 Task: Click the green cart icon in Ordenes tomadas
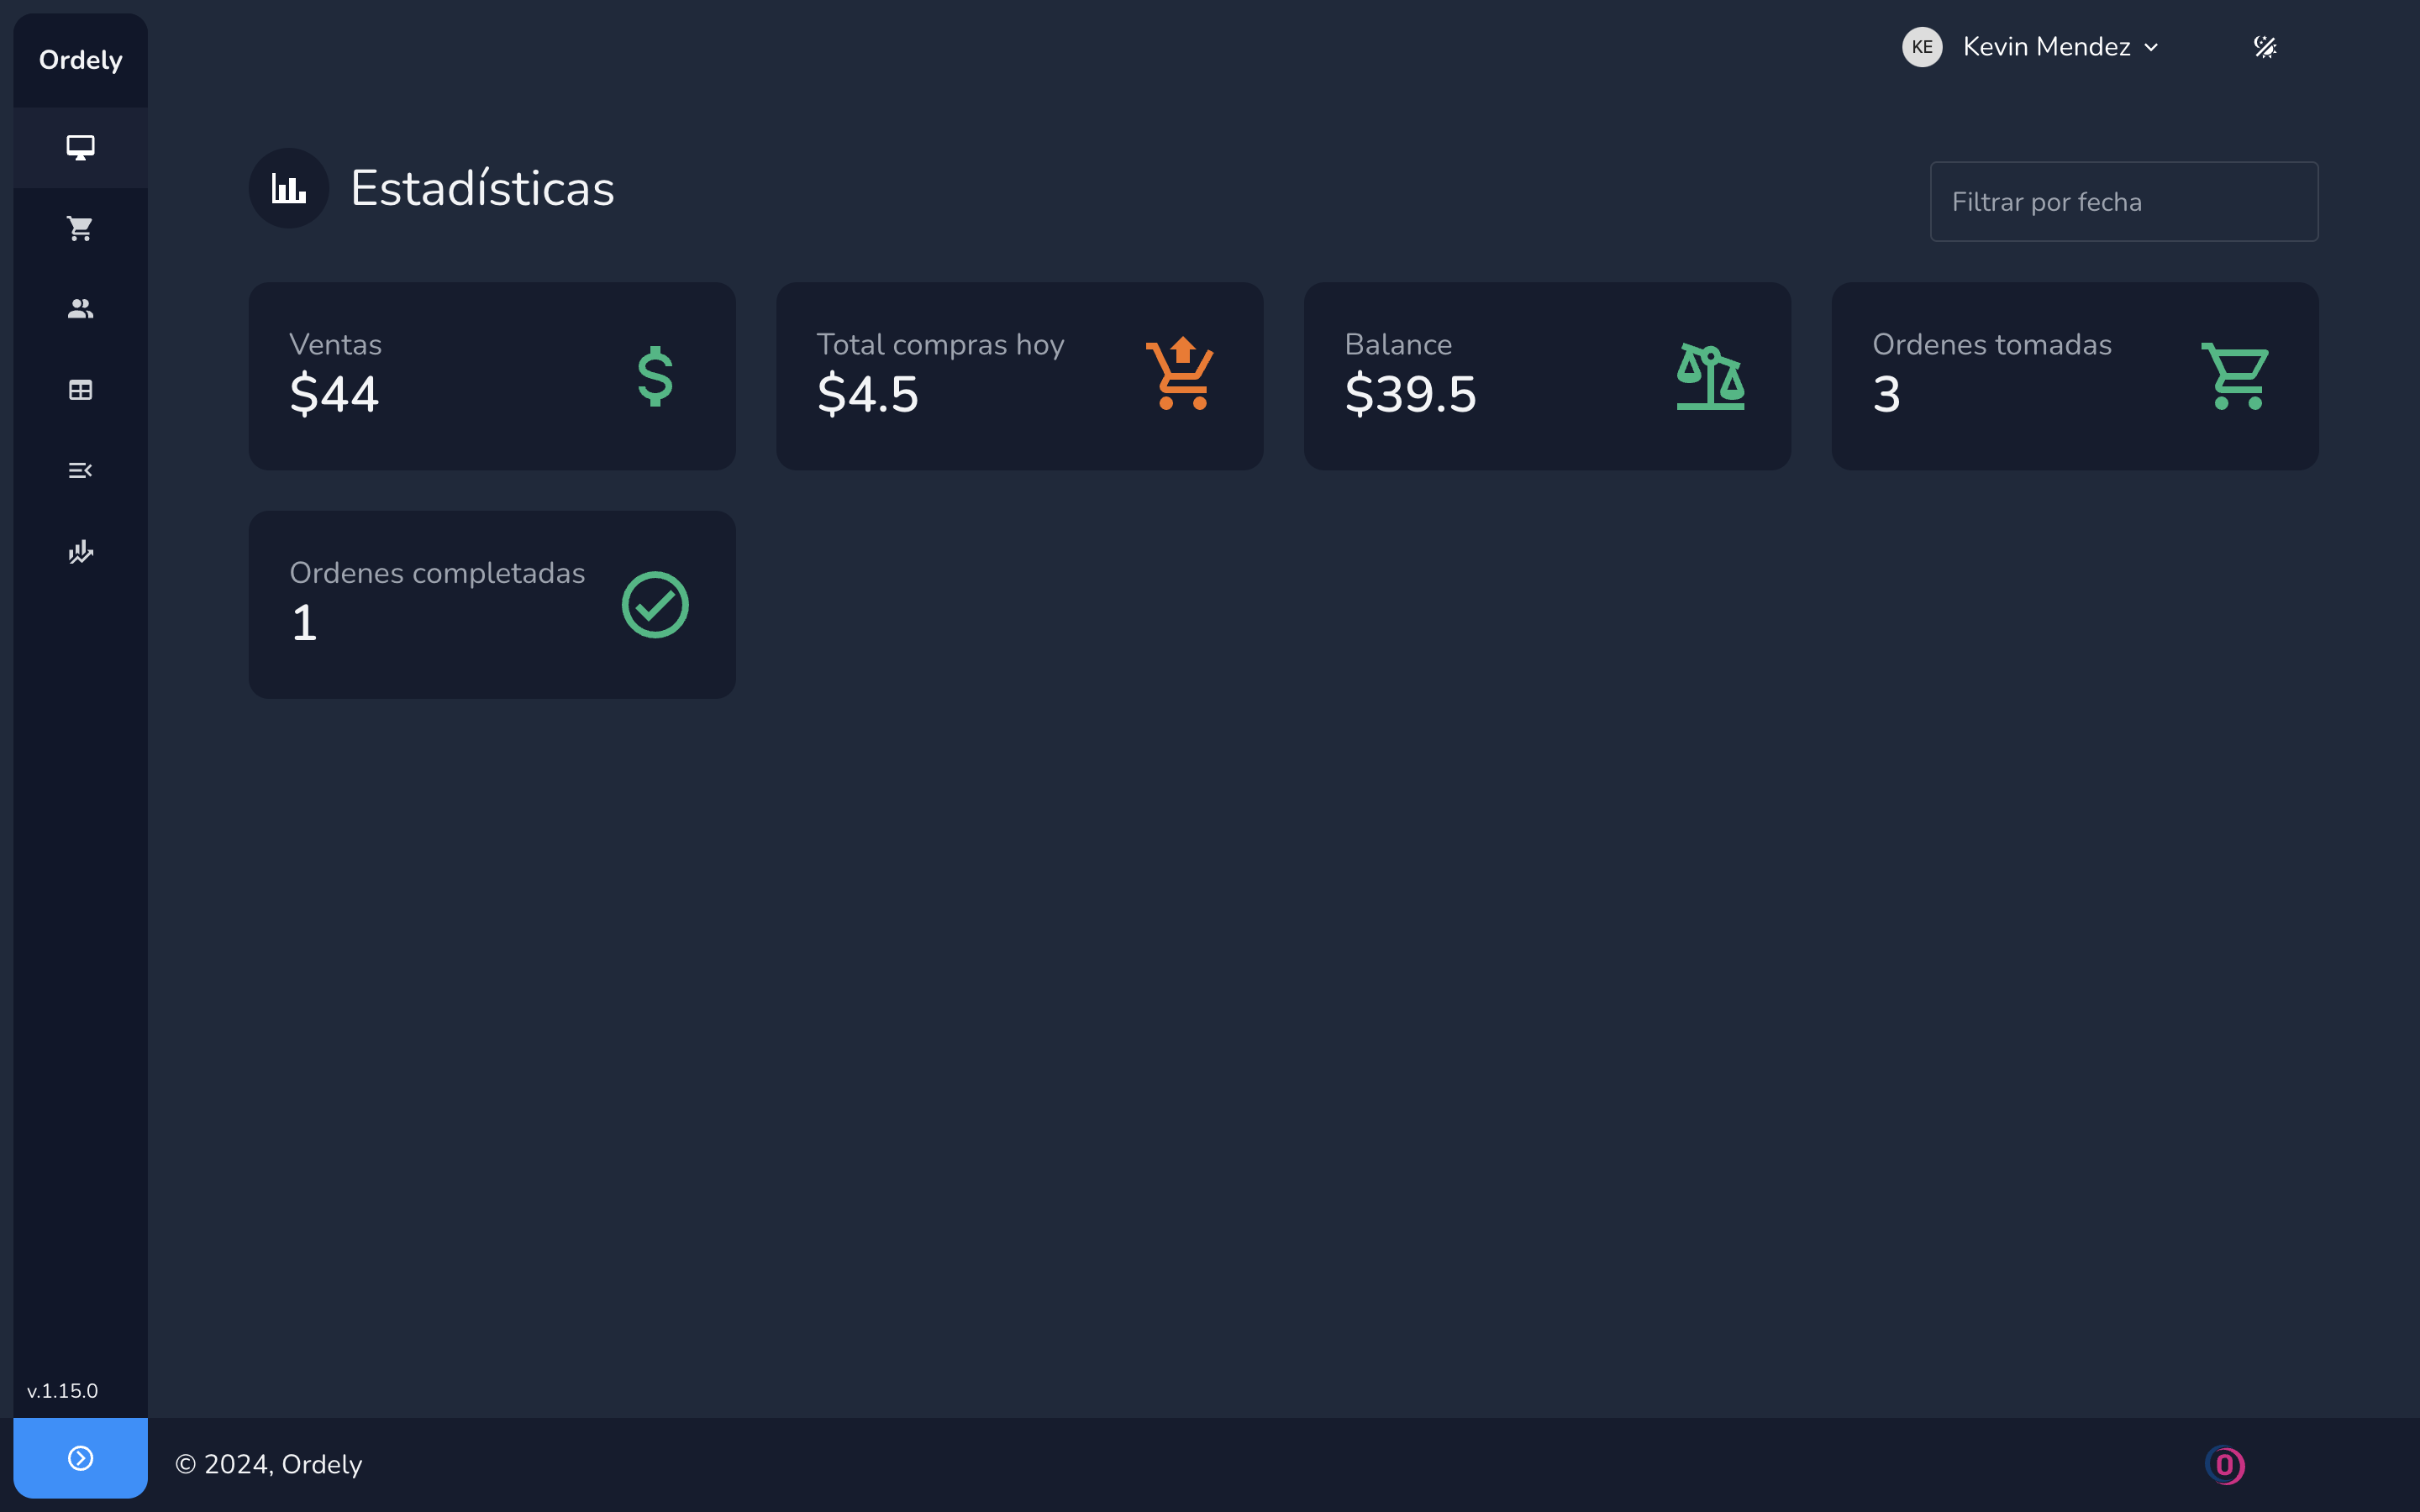[x=2236, y=376]
